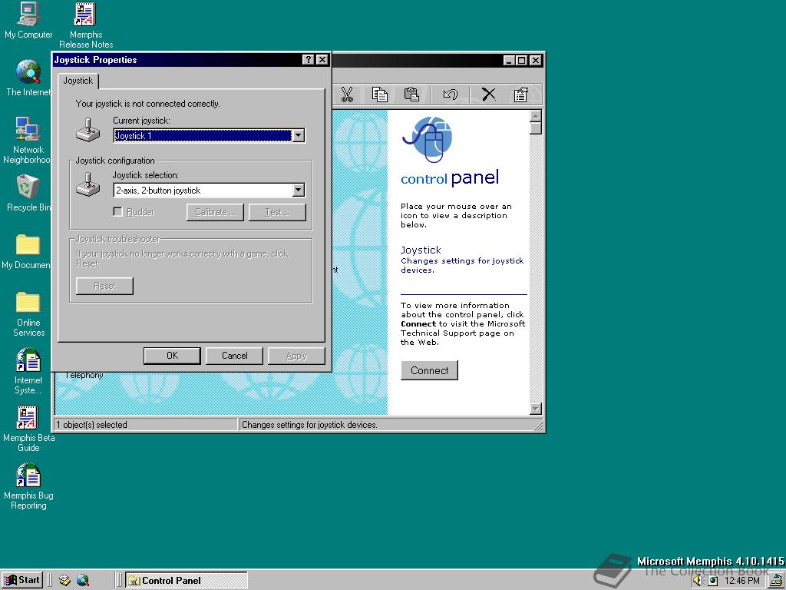Minimize the Control Panel window
This screenshot has width=786, height=590.
pyautogui.click(x=510, y=60)
